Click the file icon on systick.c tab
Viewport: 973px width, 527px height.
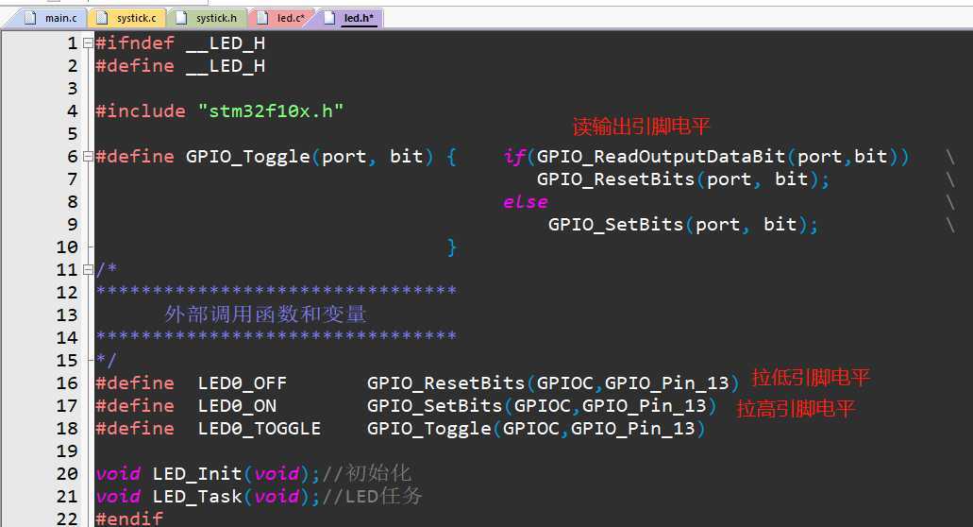pyautogui.click(x=102, y=18)
